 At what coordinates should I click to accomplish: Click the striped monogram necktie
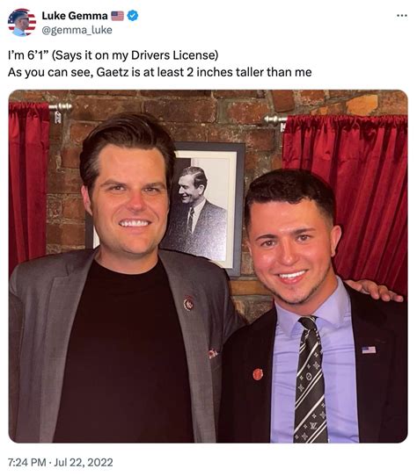click(x=310, y=379)
